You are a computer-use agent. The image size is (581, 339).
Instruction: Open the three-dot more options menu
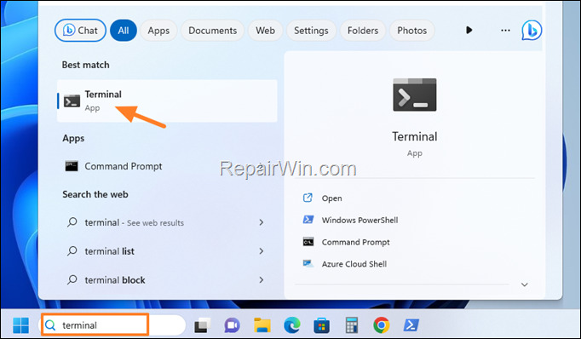505,31
